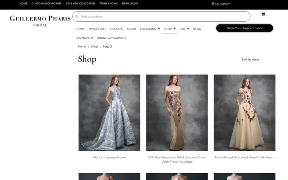The height and width of the screenshot is (180, 288).
Task: Expand the FAQ dropdown arrow
Action: click(188, 29)
